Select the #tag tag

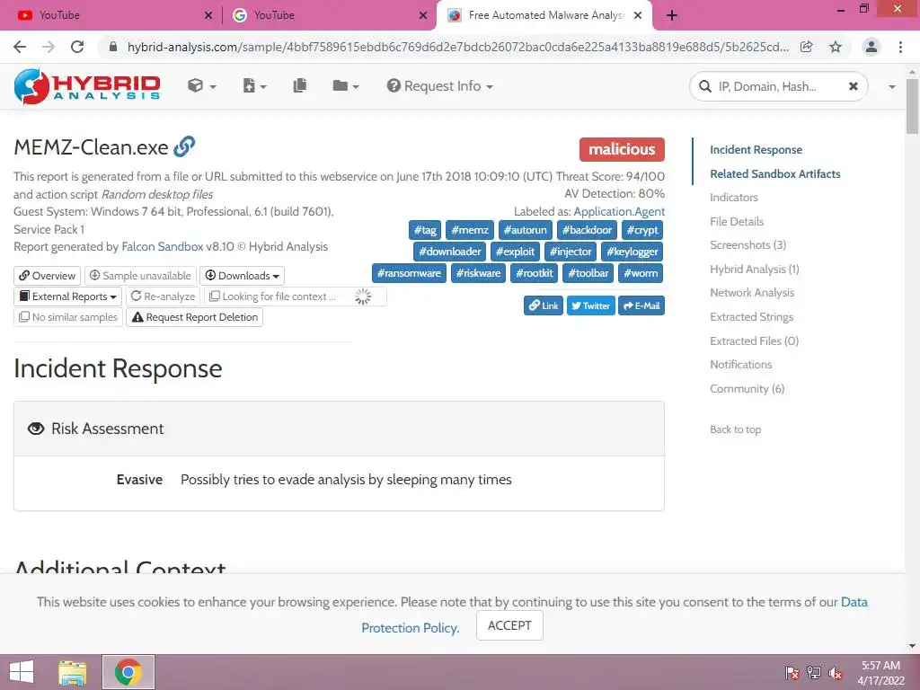tap(425, 230)
